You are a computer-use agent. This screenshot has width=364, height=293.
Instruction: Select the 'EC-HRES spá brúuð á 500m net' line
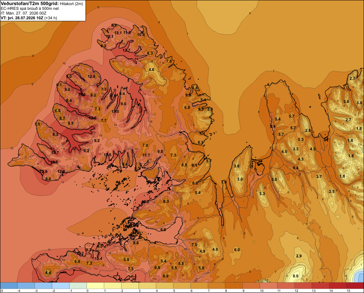(x=30, y=9)
